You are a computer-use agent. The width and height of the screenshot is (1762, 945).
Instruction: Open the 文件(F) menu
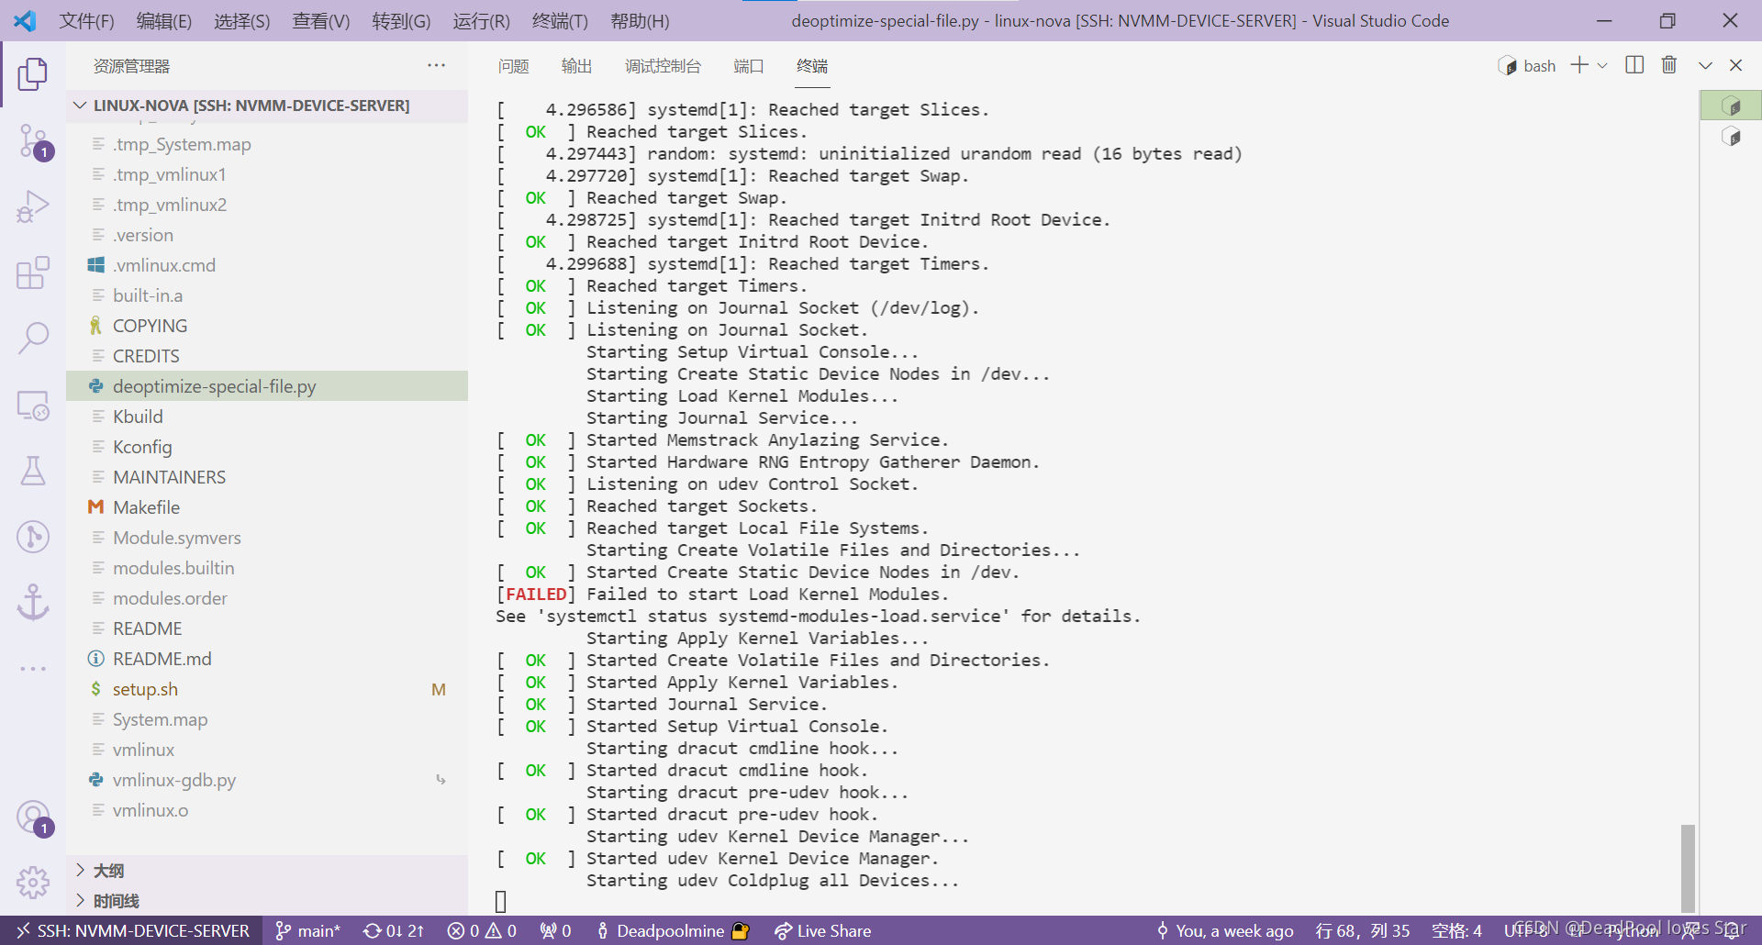coord(86,20)
